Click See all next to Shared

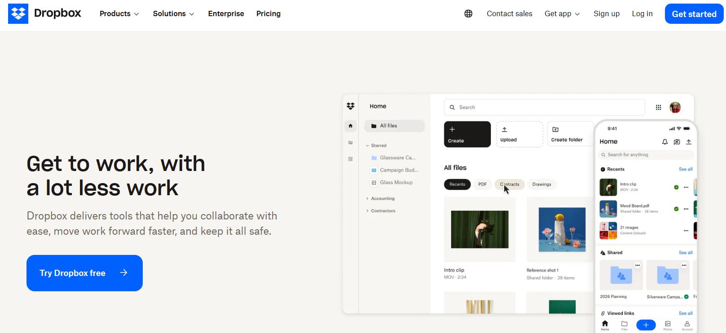686,253
